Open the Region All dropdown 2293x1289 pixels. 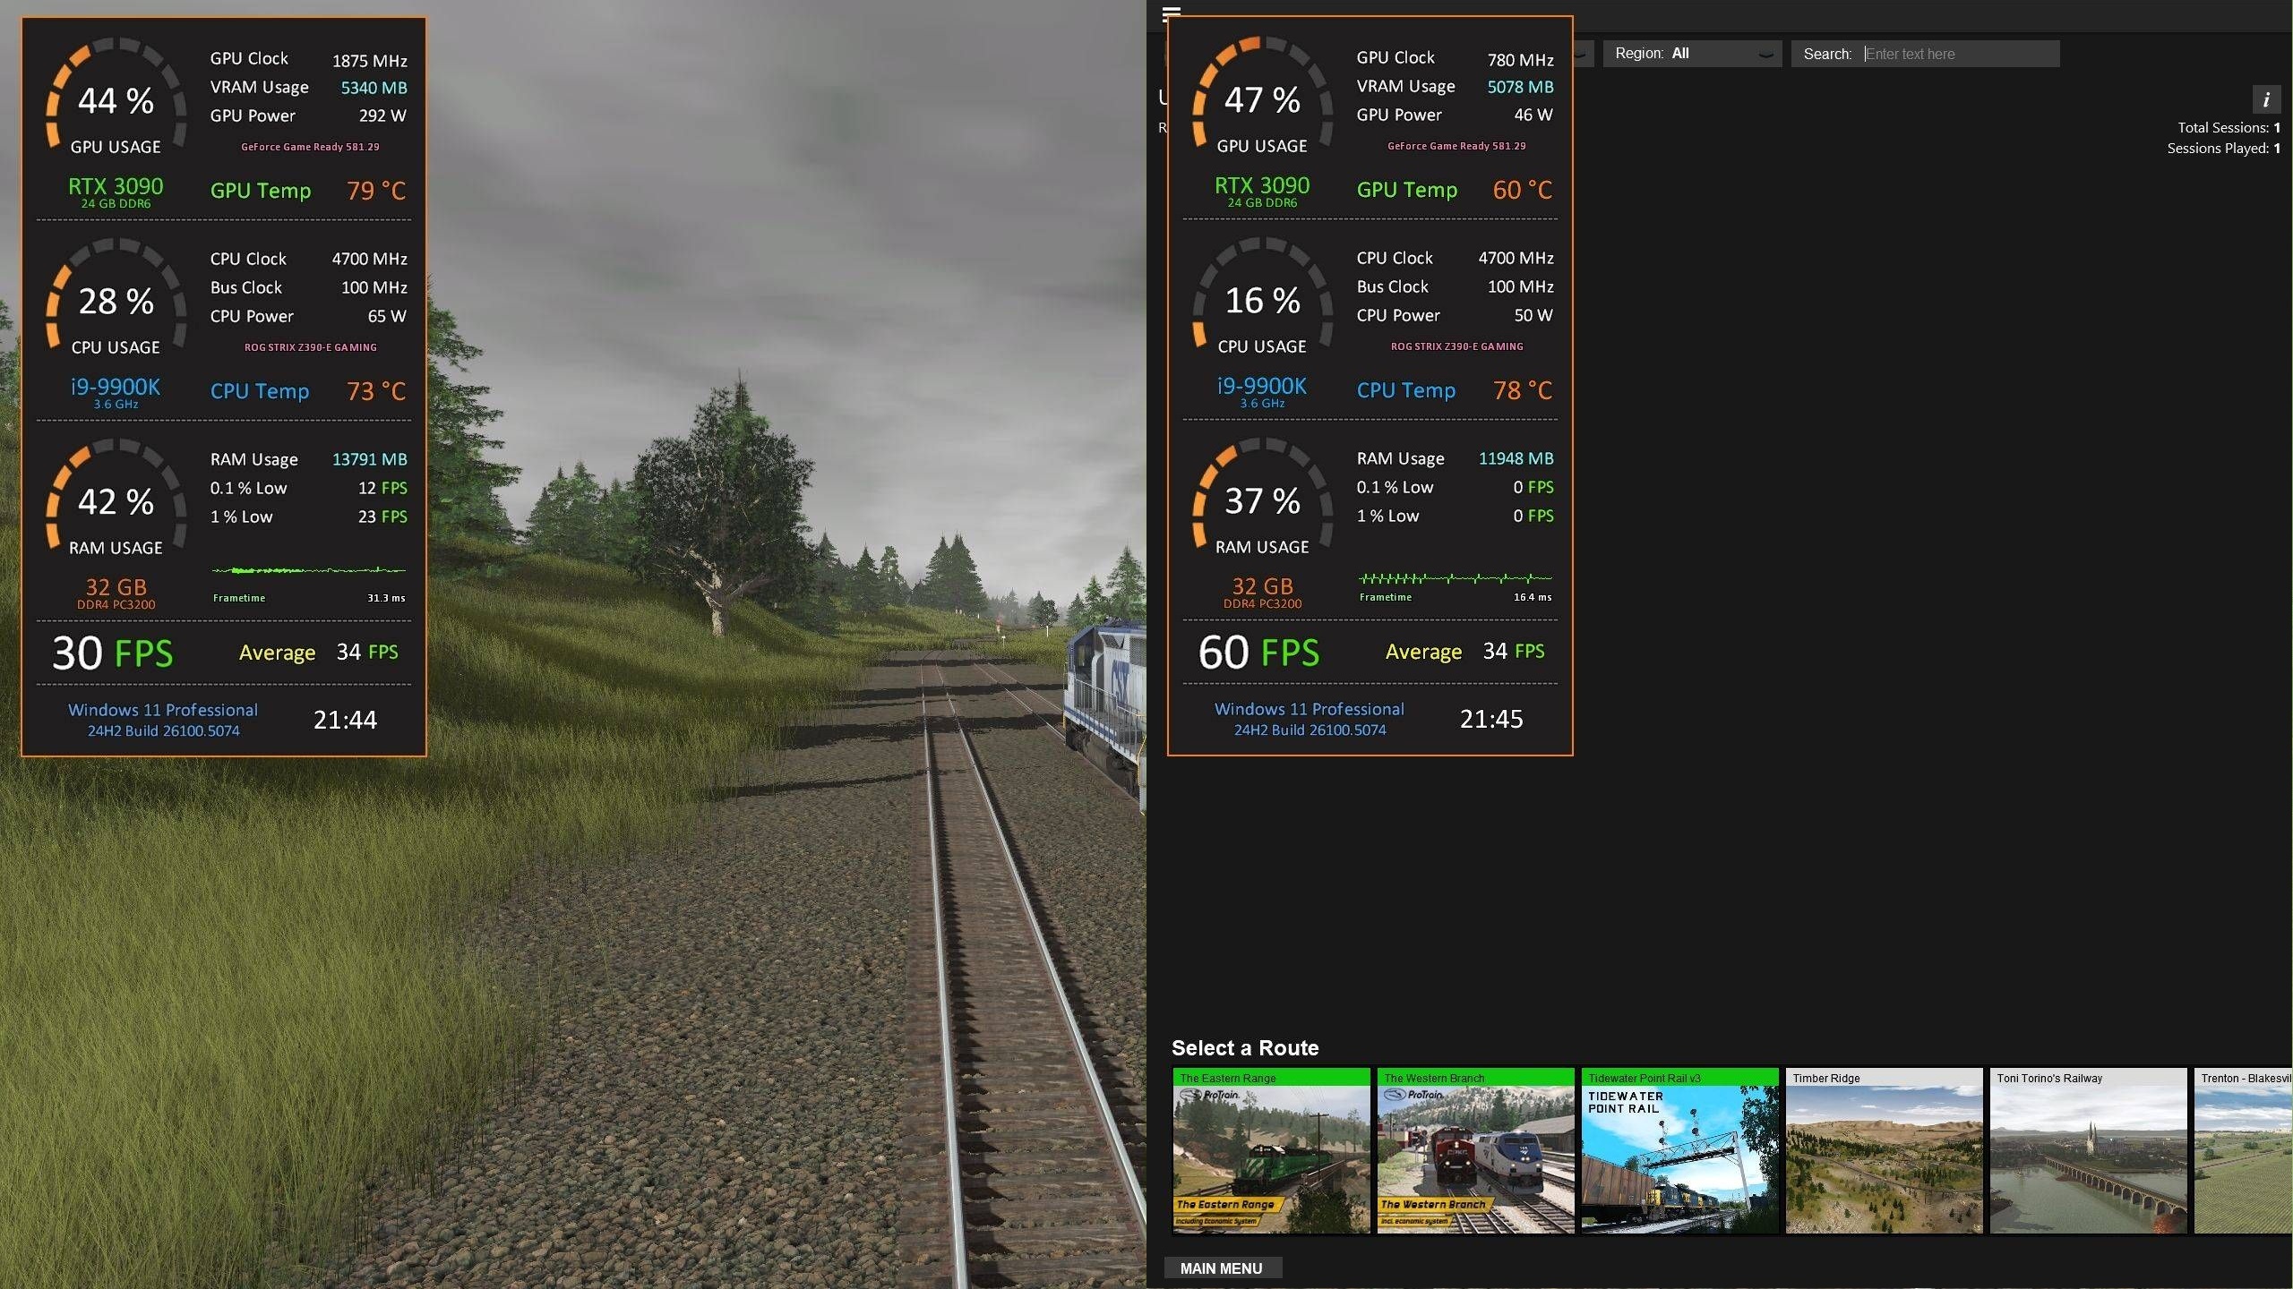click(x=1692, y=54)
